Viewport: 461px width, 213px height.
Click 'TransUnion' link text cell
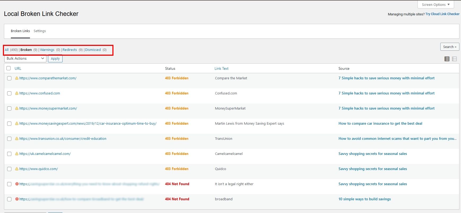(x=223, y=139)
